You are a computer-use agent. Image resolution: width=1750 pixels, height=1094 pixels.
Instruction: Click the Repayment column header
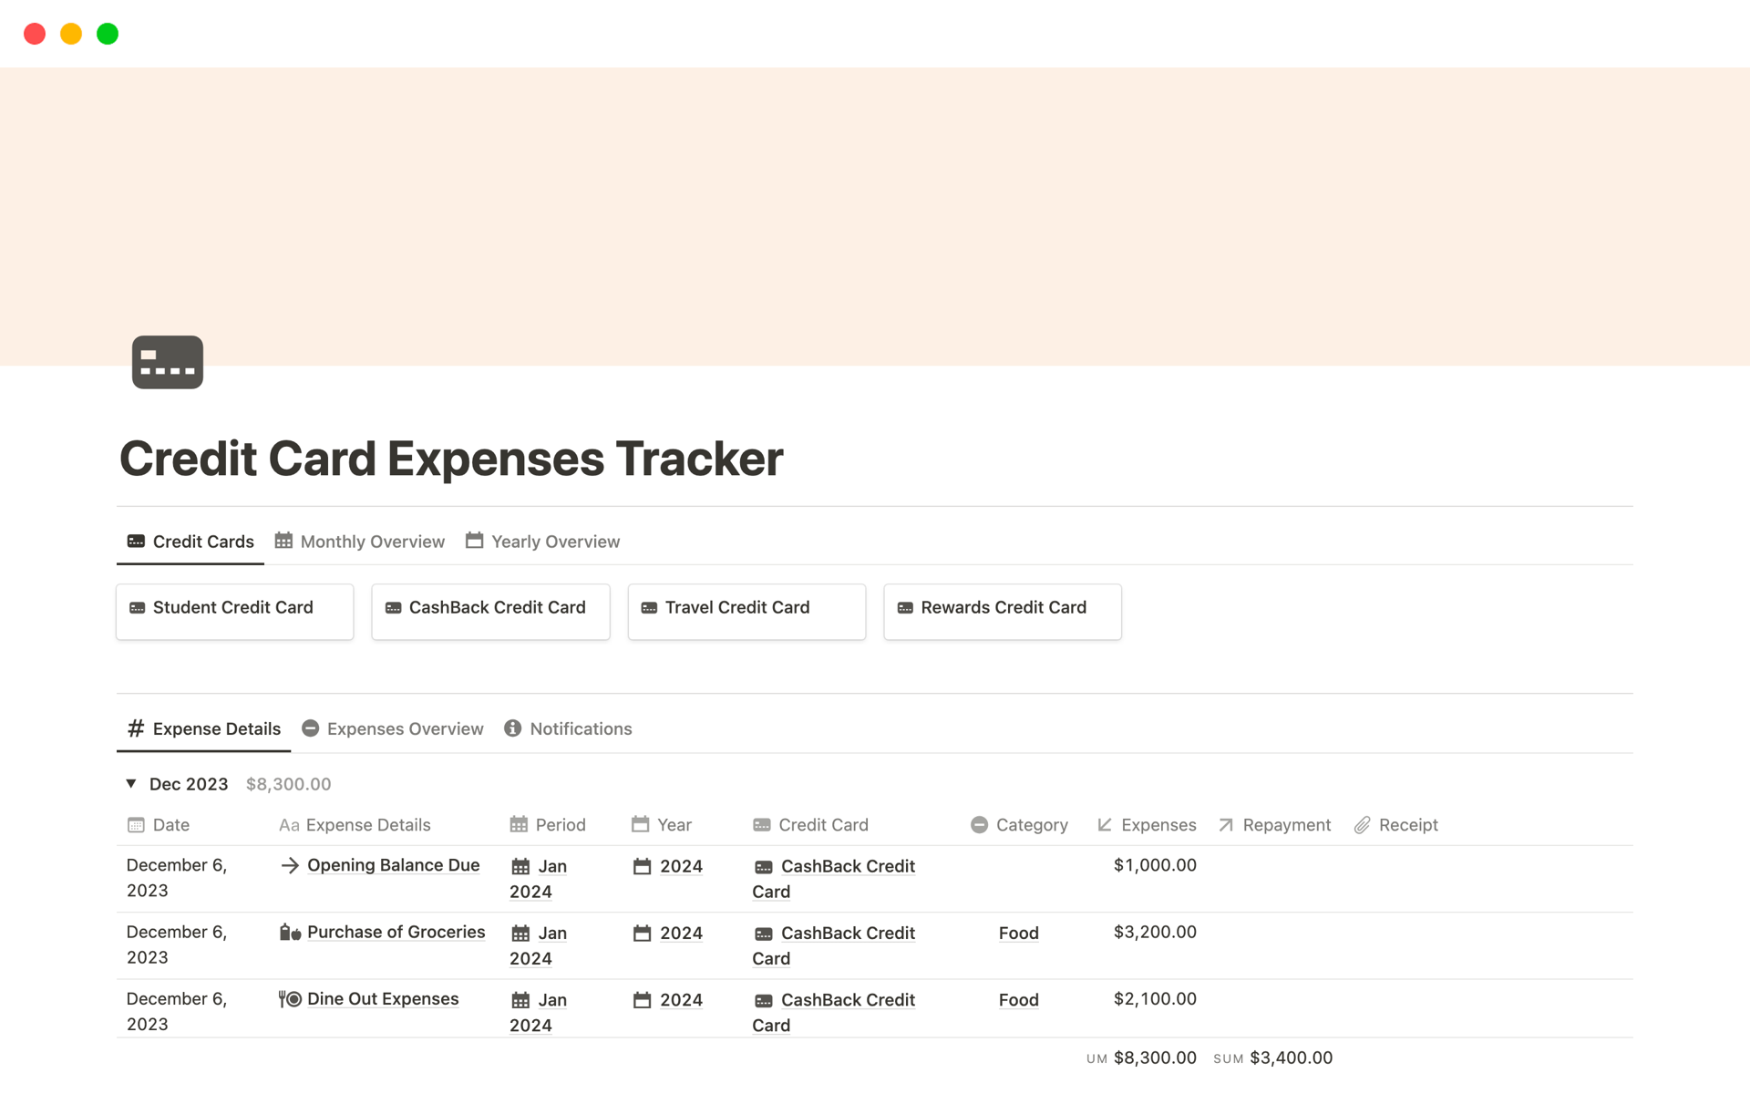[1275, 823]
